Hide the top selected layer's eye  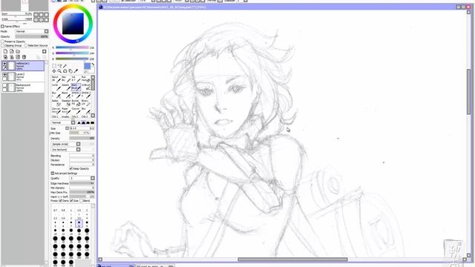click(4, 64)
